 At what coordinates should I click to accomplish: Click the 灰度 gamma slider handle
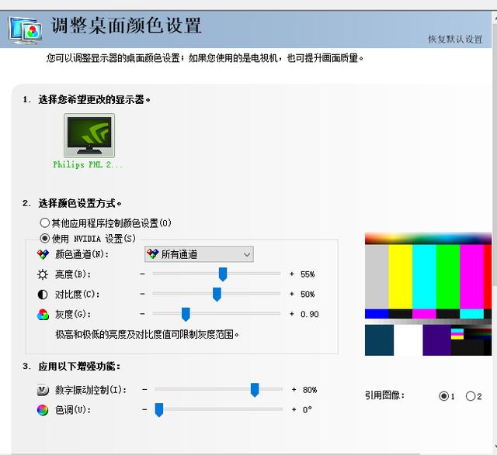point(186,314)
